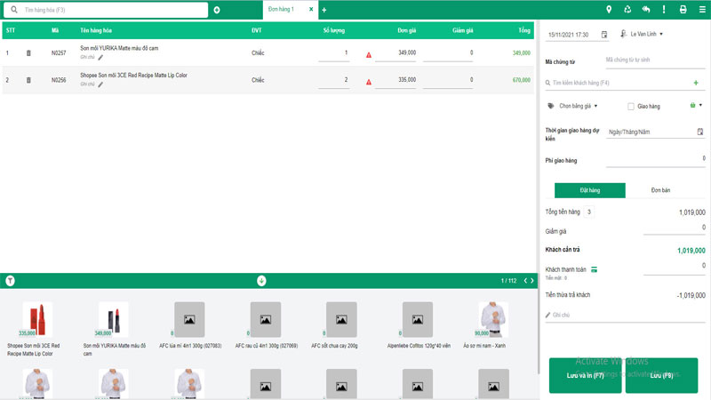Image resolution: width=711 pixels, height=400 pixels.
Task: Delete the Shopee Son môi 3CE row
Action: [x=28, y=80]
